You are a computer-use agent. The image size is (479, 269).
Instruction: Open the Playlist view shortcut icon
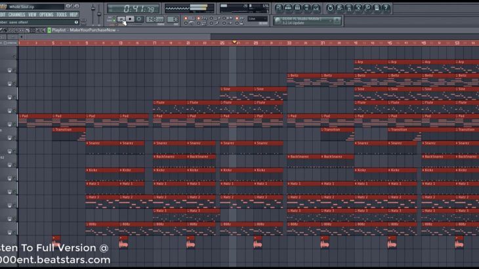[x=279, y=8]
